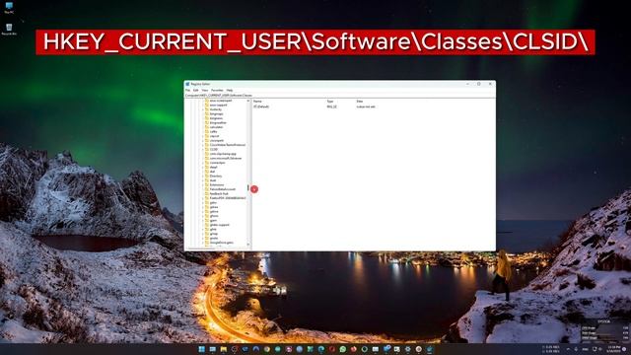631x355 pixels.
Task: Maximize the Registry Editor window
Action: tap(479, 84)
